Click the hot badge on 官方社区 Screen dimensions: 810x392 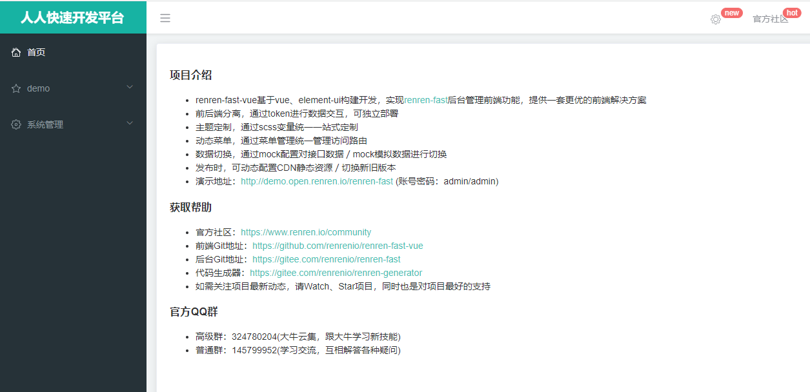click(792, 12)
